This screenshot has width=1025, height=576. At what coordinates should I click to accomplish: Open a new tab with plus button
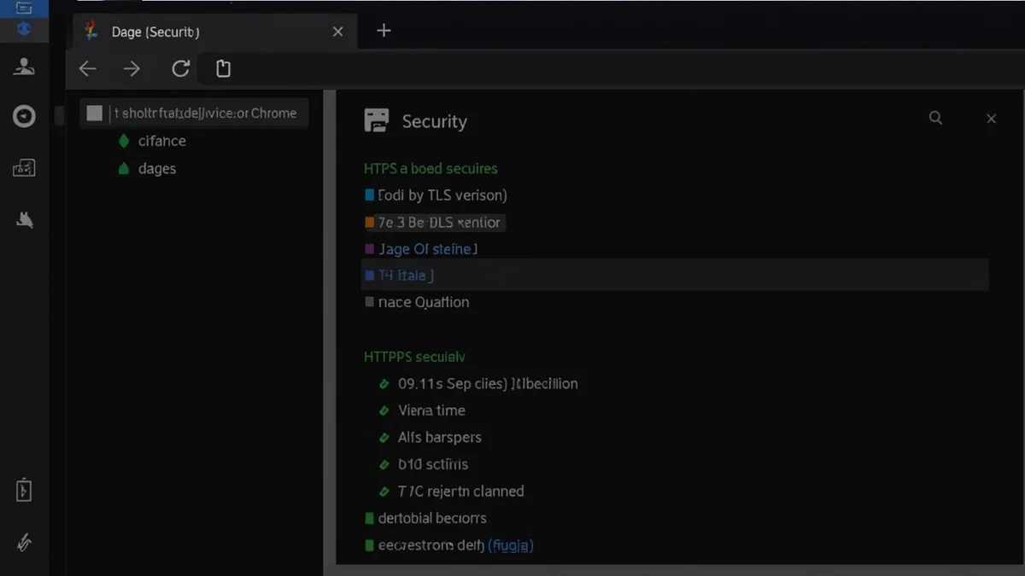click(x=384, y=31)
